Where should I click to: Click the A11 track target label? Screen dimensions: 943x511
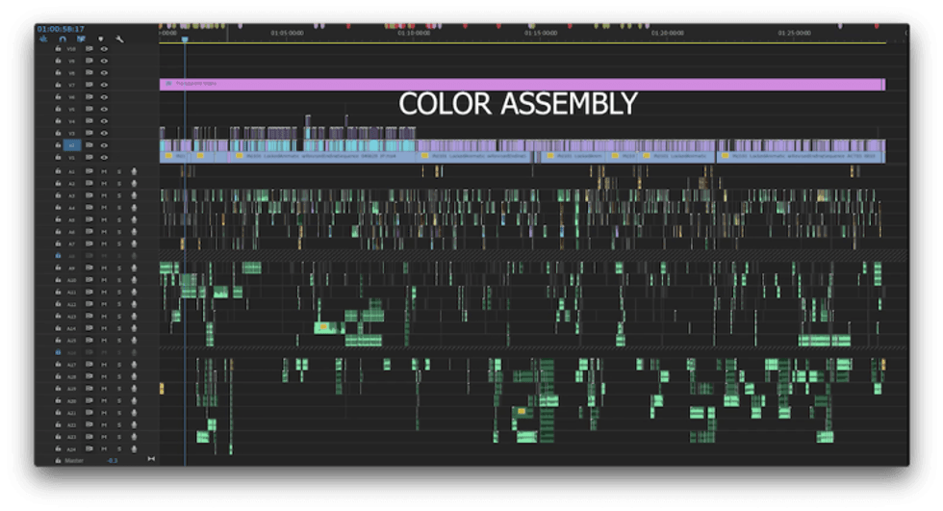pyautogui.click(x=71, y=293)
